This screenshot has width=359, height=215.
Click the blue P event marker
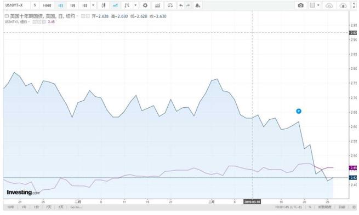click(x=299, y=111)
